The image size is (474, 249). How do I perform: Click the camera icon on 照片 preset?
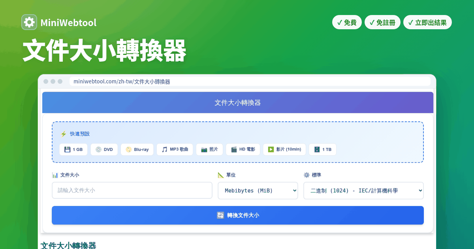[204, 149]
